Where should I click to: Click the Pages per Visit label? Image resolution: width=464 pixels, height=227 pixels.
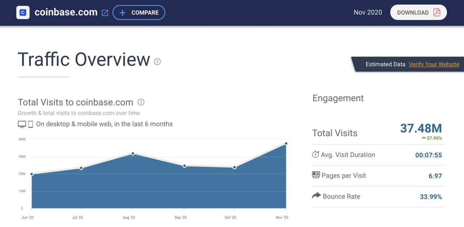(x=344, y=176)
